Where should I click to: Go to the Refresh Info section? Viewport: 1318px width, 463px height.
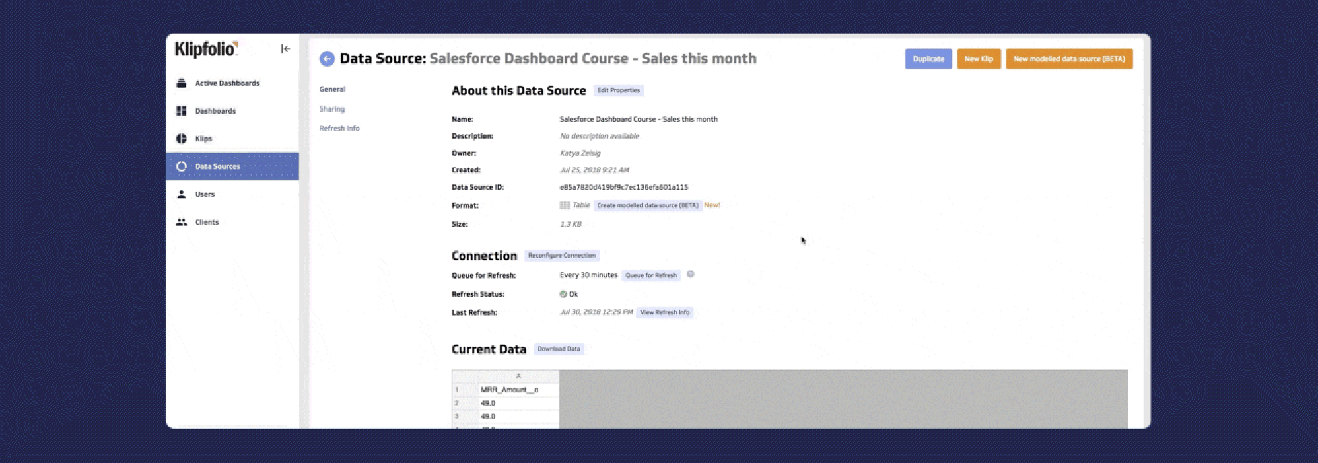[x=339, y=128]
